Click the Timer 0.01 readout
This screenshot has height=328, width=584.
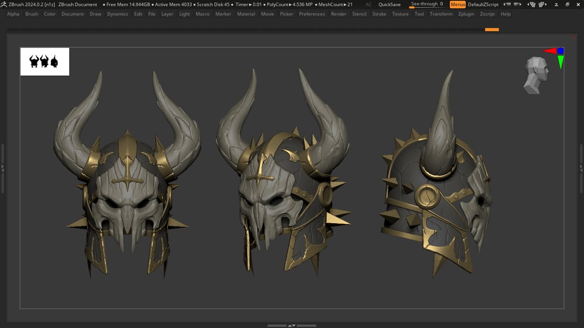[249, 5]
